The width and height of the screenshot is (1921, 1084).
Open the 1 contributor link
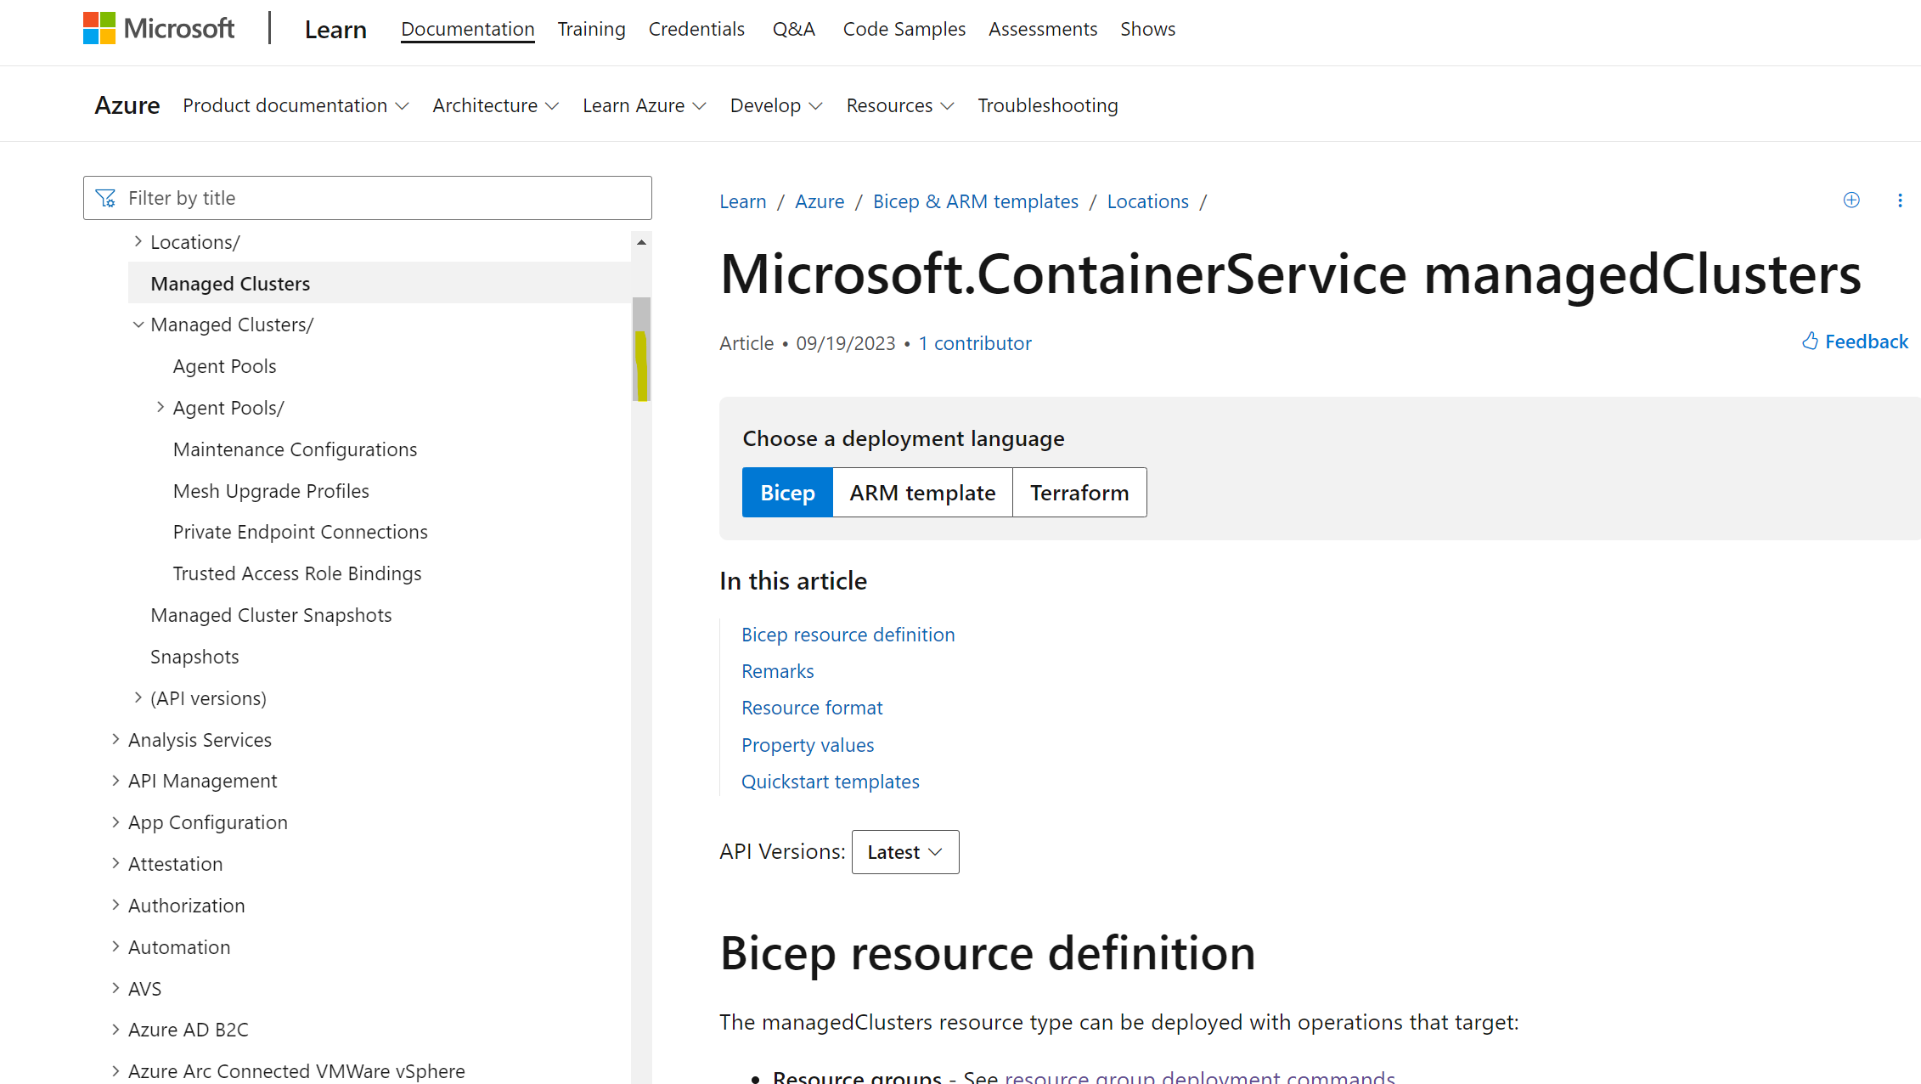point(975,343)
